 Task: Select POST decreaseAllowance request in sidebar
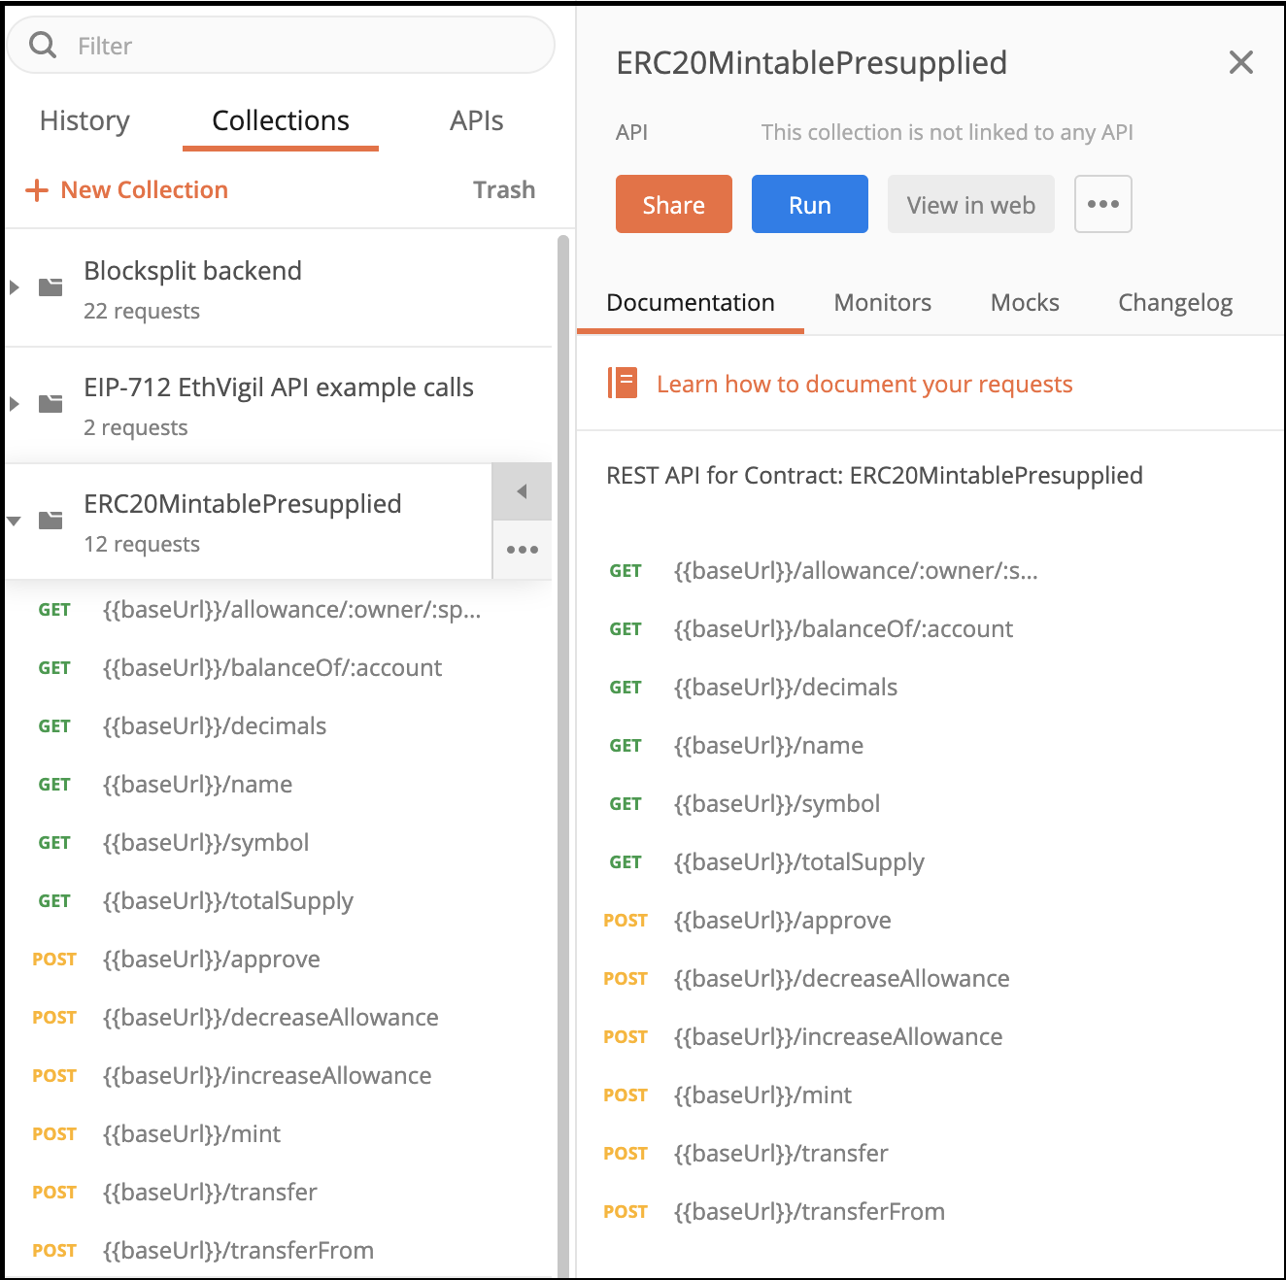(278, 1018)
